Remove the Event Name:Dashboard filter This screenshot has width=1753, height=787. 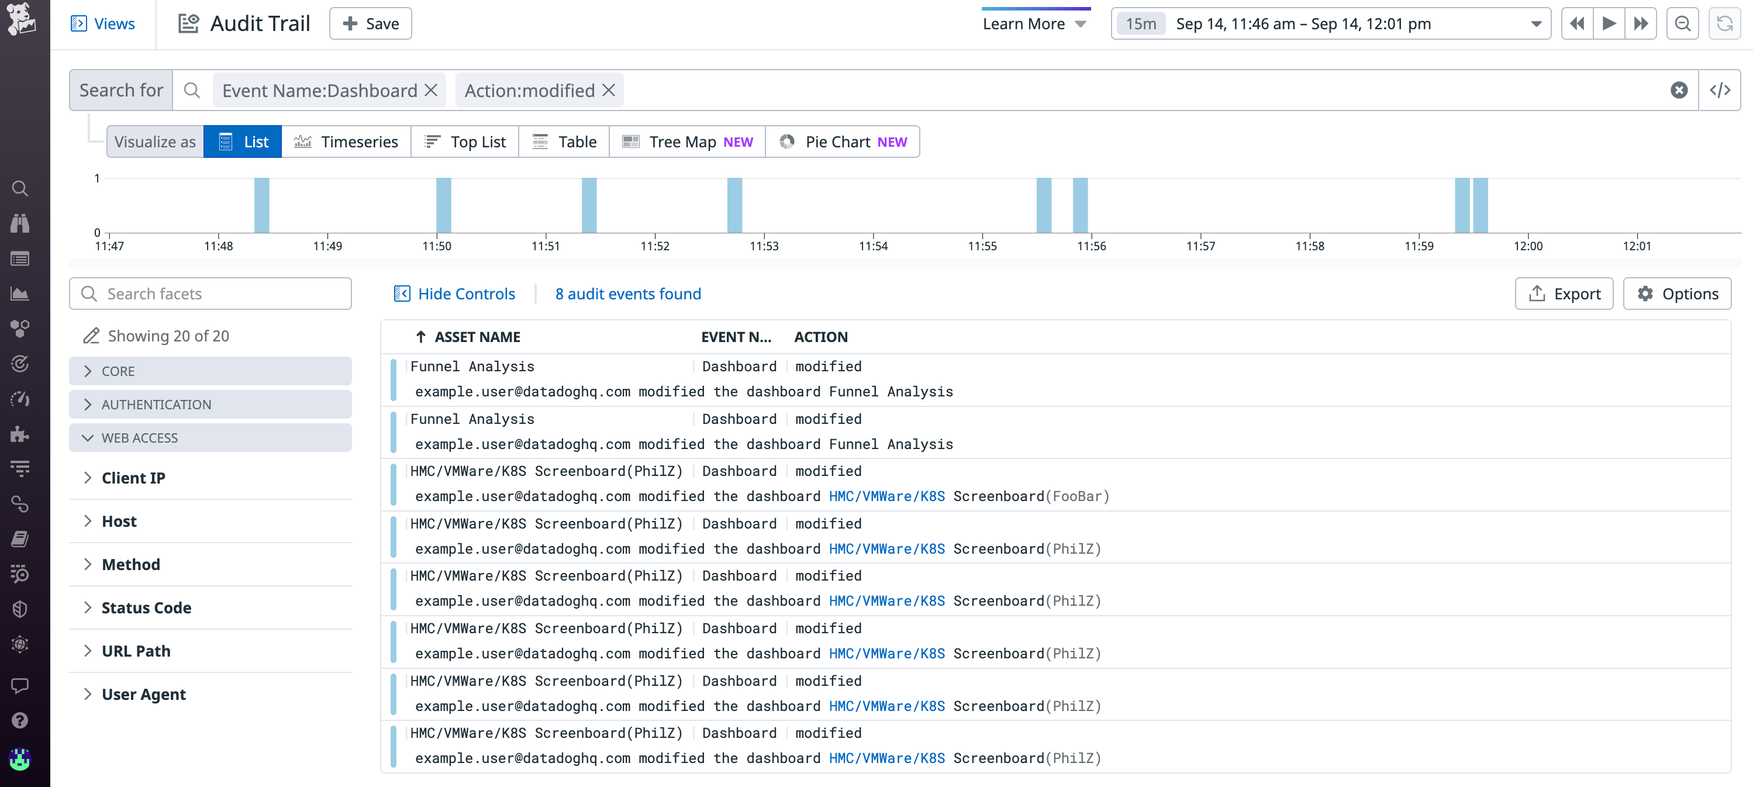[x=431, y=90]
